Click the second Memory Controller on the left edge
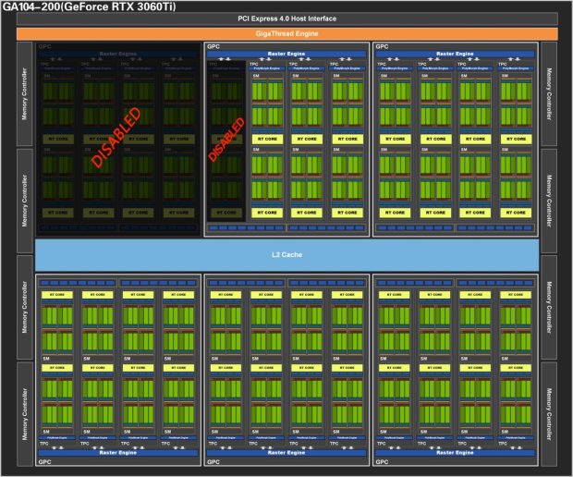Image resolution: width=573 pixels, height=477 pixels. point(24,201)
